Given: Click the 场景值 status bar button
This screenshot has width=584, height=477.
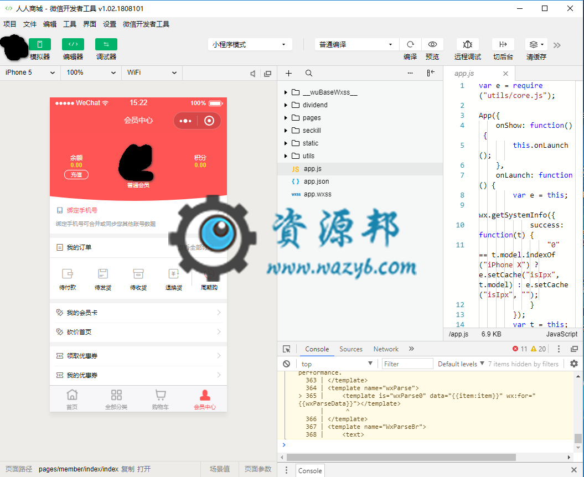Looking at the screenshot, I should [x=220, y=469].
